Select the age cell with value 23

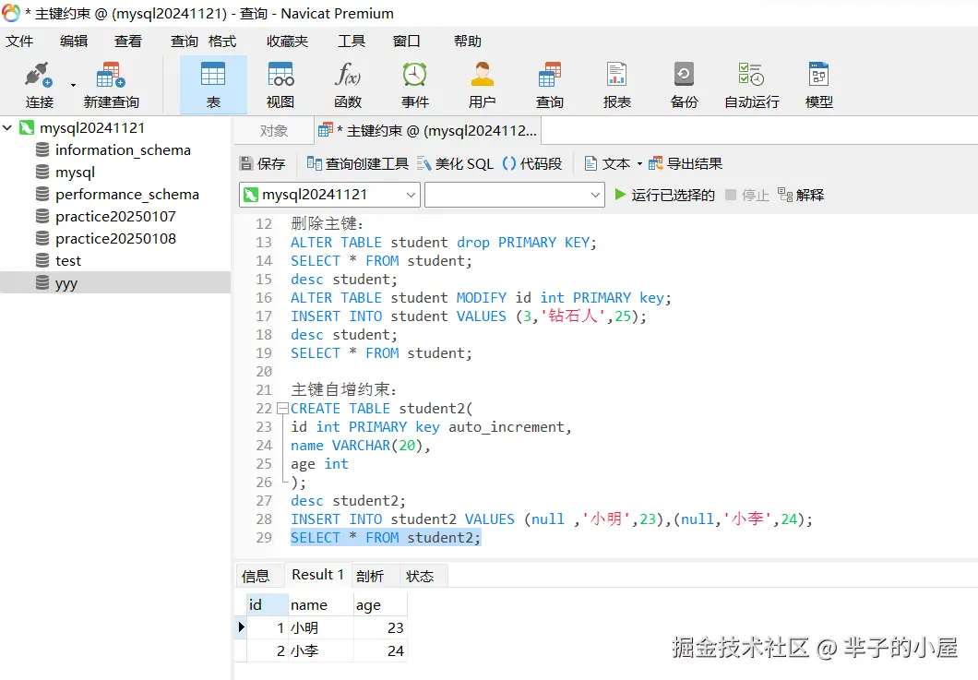click(380, 627)
